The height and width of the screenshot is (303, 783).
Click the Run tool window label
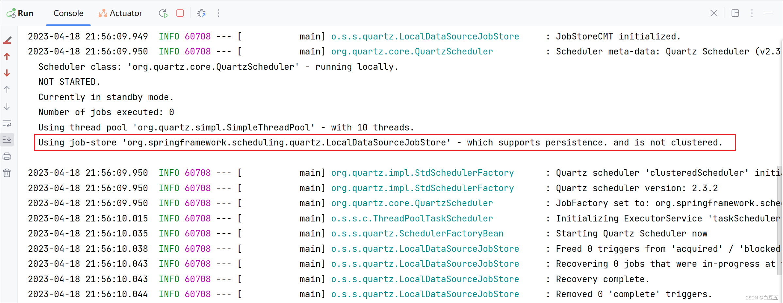point(20,13)
